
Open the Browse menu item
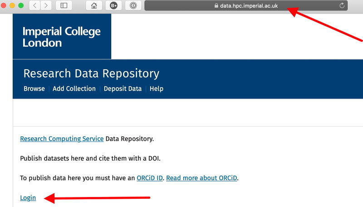(x=34, y=89)
